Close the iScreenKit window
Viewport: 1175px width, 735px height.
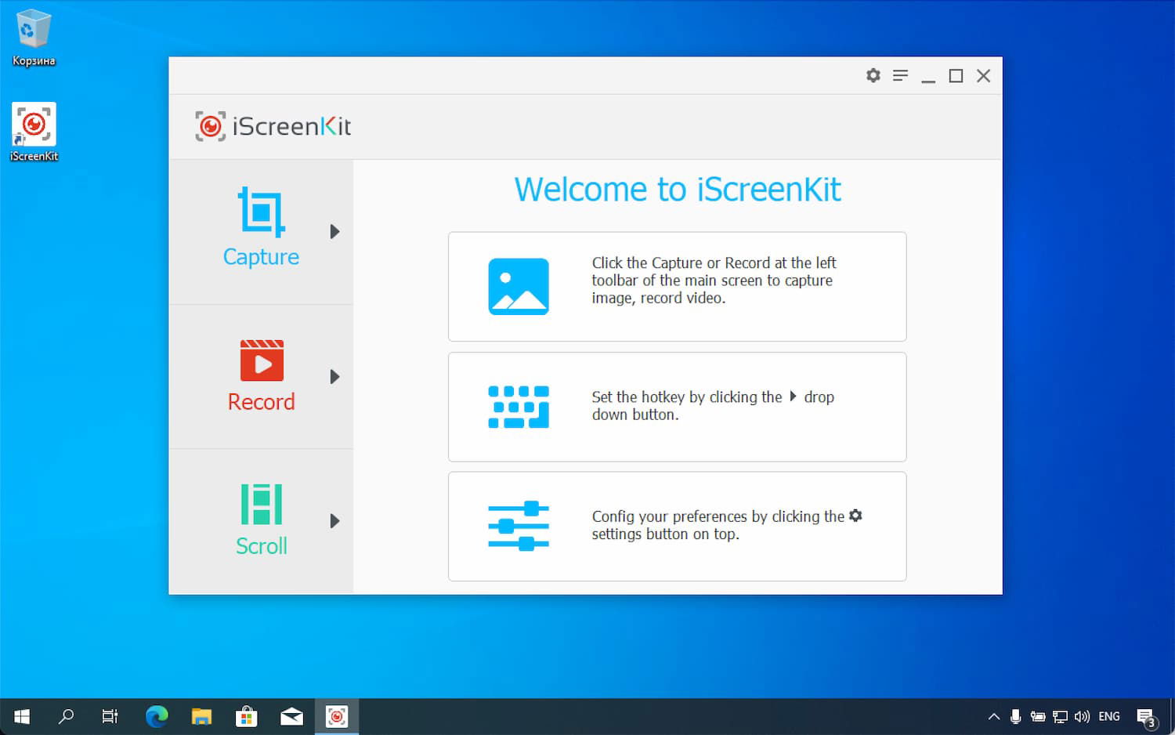(983, 75)
